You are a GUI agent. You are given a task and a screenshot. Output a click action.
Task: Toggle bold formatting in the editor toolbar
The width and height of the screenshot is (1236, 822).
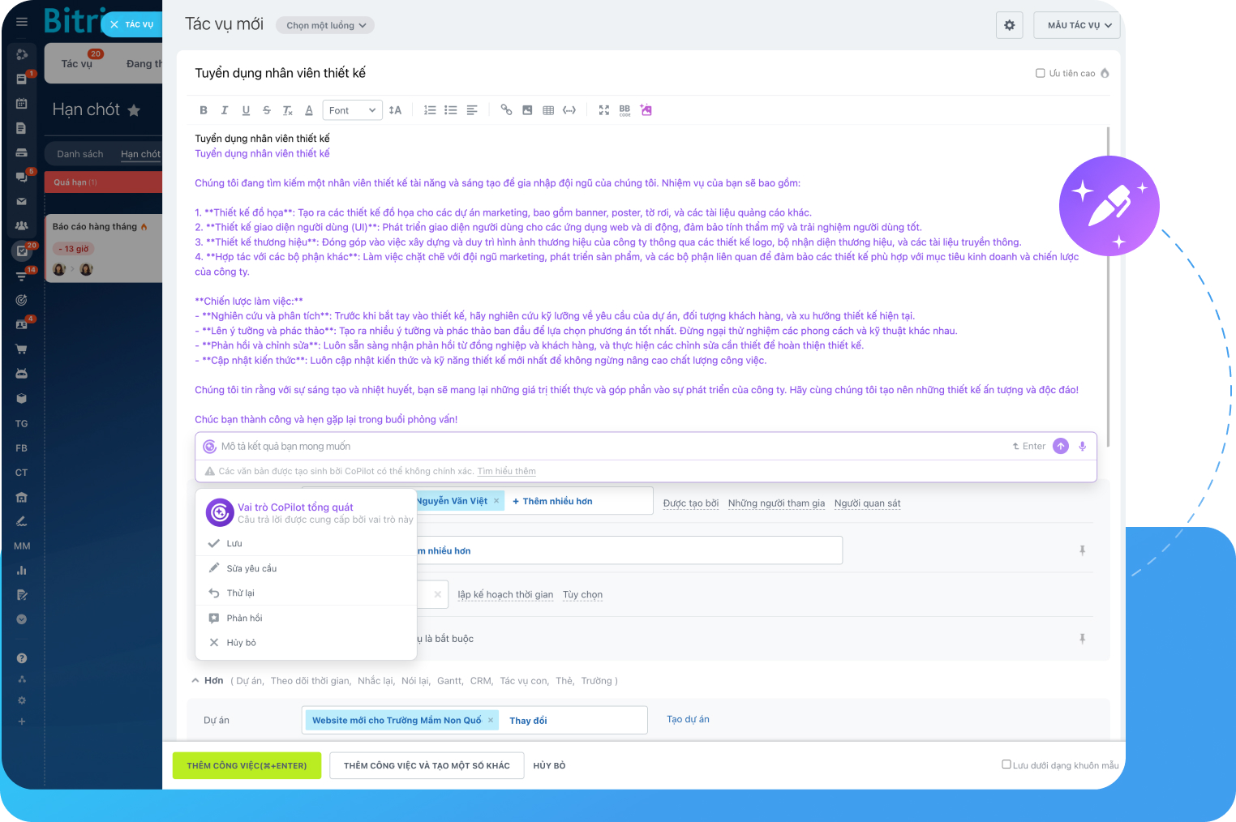click(204, 110)
